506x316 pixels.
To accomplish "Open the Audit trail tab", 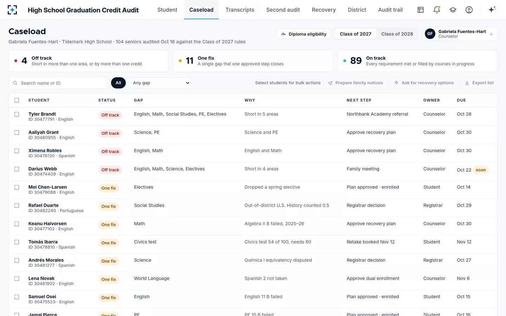I will coord(390,10).
